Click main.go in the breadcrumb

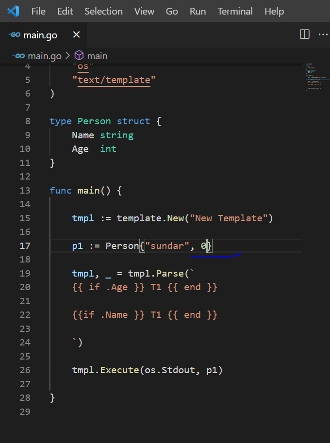tap(44, 56)
